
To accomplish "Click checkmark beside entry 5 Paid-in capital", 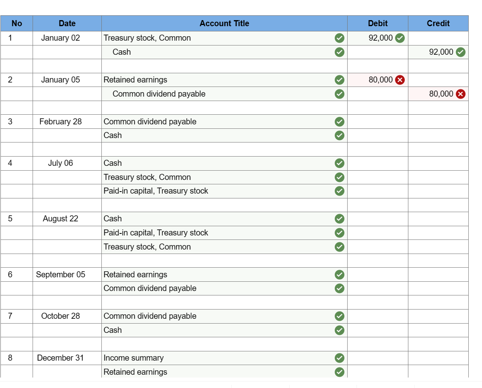I will [339, 233].
